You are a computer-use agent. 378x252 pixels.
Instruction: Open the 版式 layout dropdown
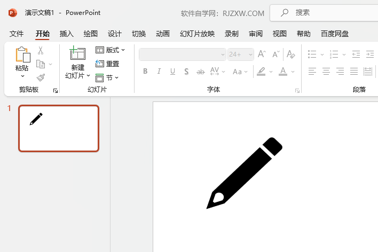point(110,50)
